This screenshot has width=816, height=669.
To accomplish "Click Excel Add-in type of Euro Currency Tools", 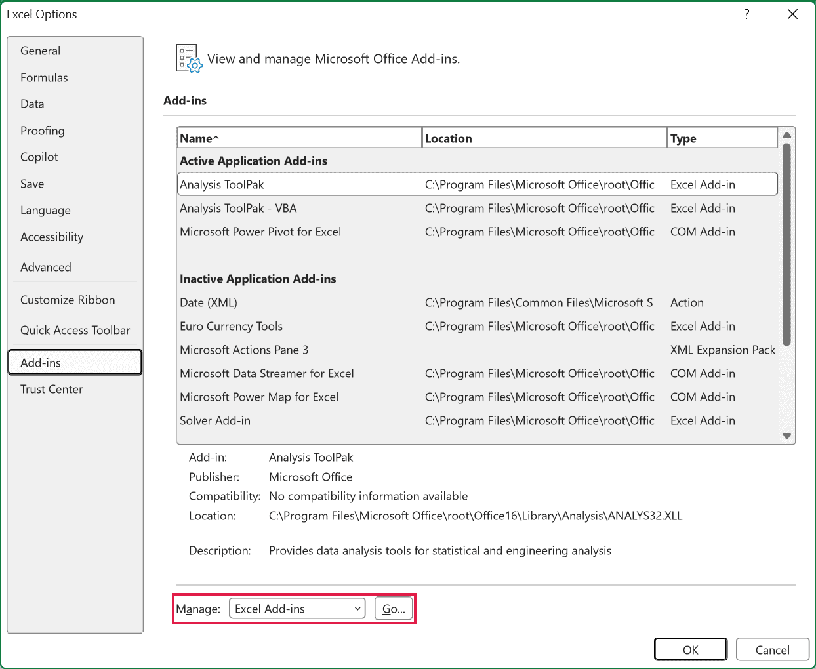I will (703, 326).
